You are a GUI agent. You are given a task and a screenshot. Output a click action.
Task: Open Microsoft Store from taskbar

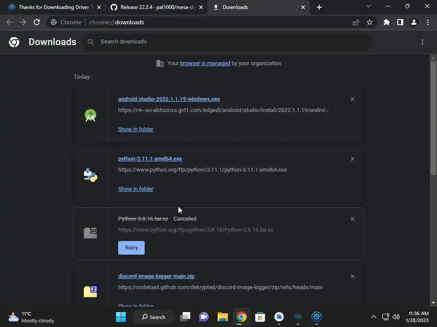260,317
